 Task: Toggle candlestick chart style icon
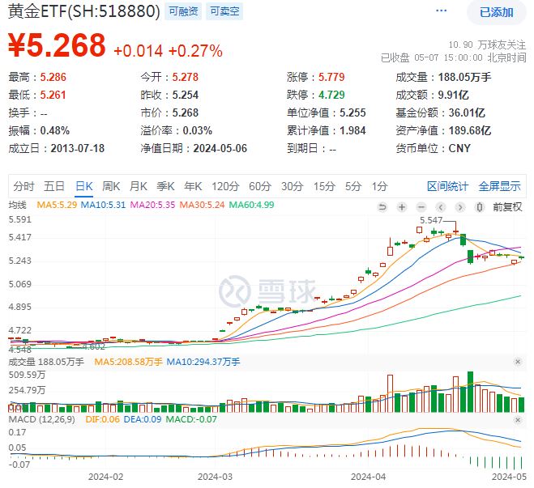tap(480, 206)
